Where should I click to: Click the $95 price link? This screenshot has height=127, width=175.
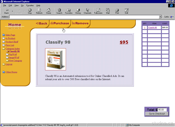point(124,42)
